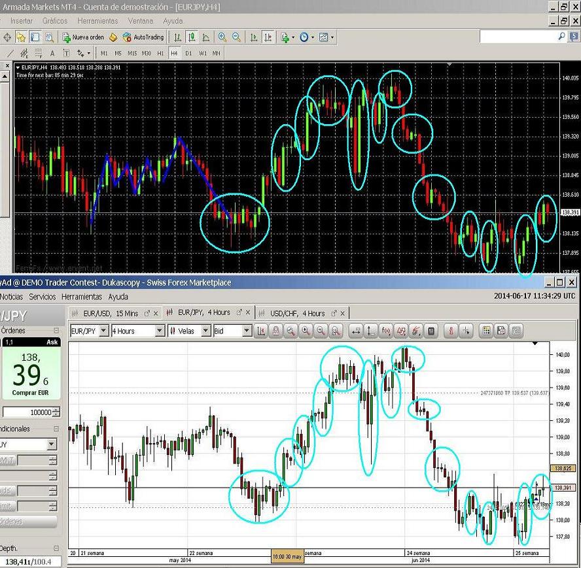Click the Comprar EUR Ask button

coord(30,370)
